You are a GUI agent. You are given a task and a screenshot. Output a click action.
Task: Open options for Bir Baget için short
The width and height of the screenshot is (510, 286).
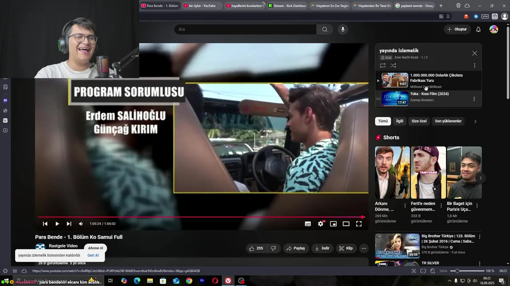coord(477,206)
